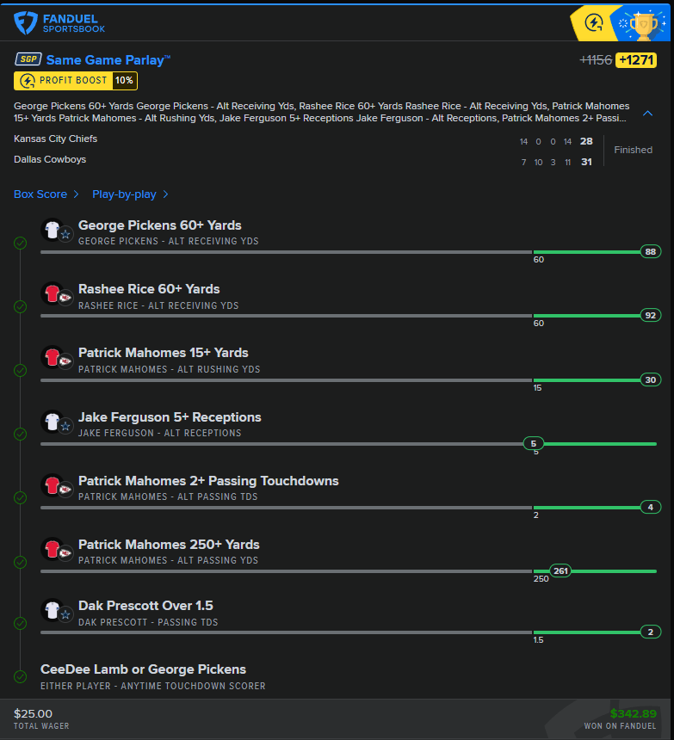The width and height of the screenshot is (674, 740).
Task: Click Mahomes passing TDs progress marker 4
Action: [651, 508]
